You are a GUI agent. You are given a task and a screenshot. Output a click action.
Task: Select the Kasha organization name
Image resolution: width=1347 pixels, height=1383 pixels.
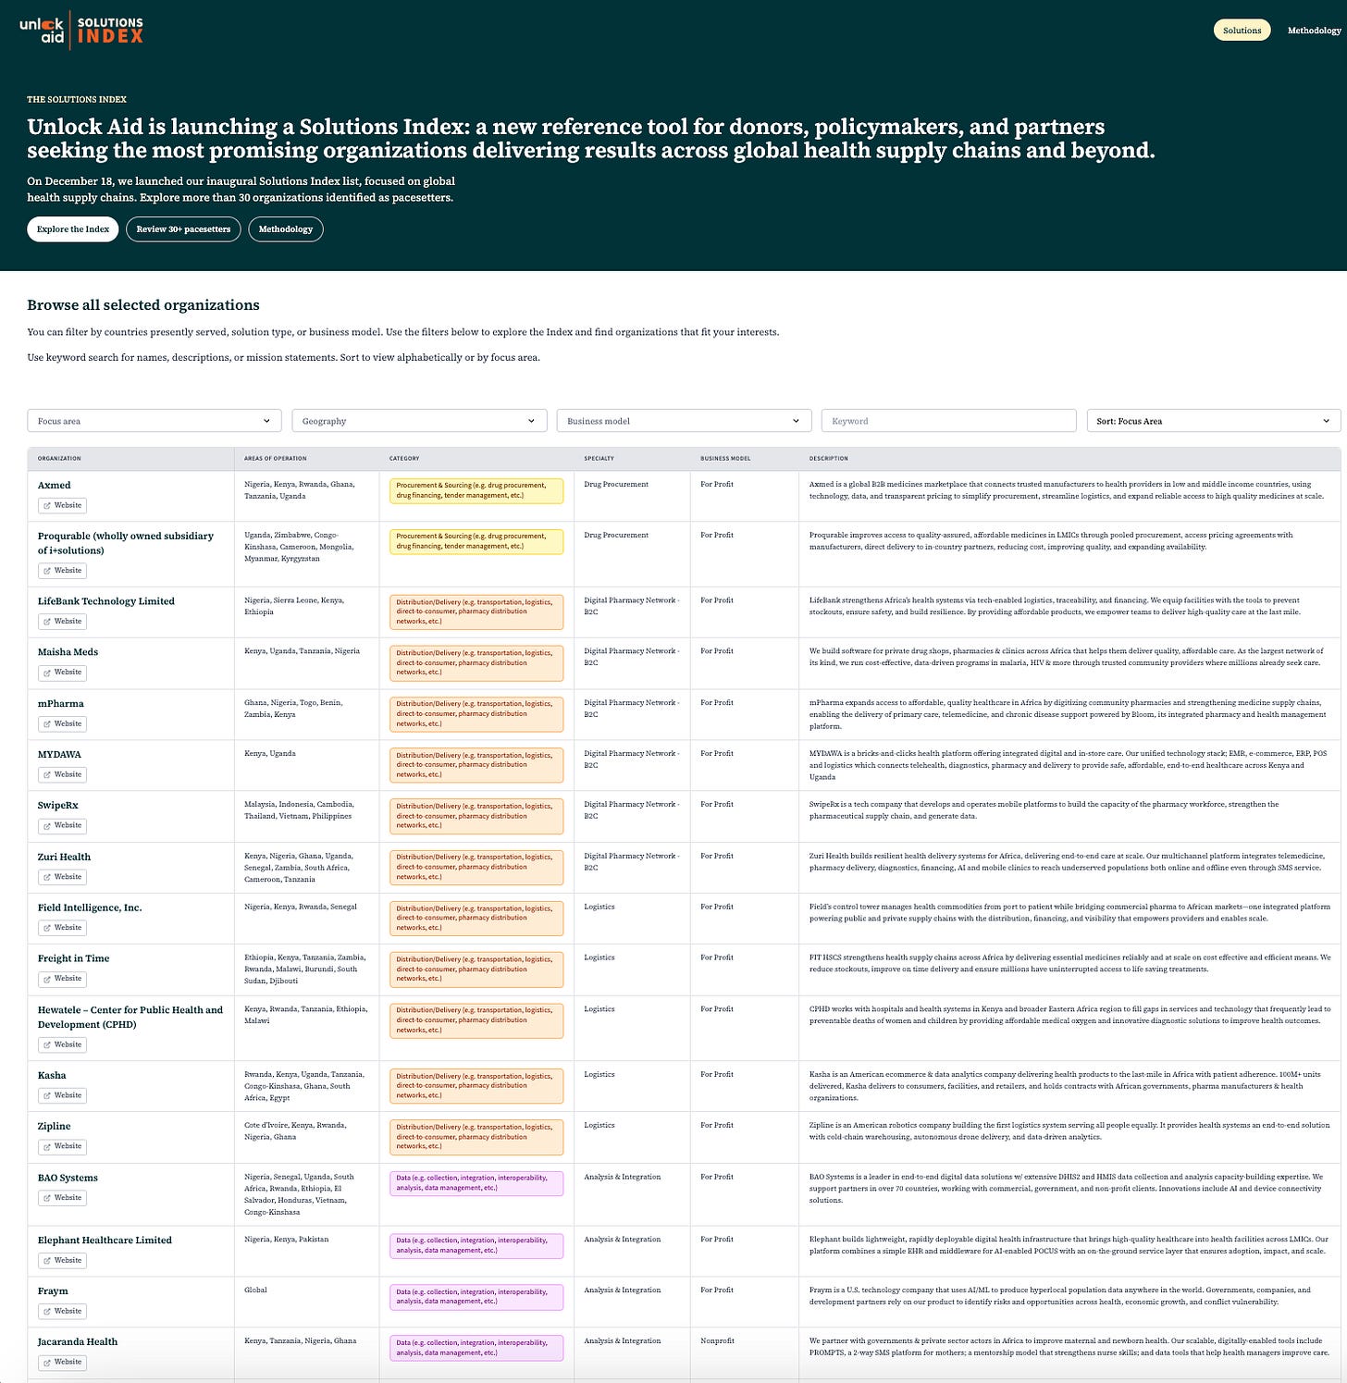pyautogui.click(x=52, y=1076)
